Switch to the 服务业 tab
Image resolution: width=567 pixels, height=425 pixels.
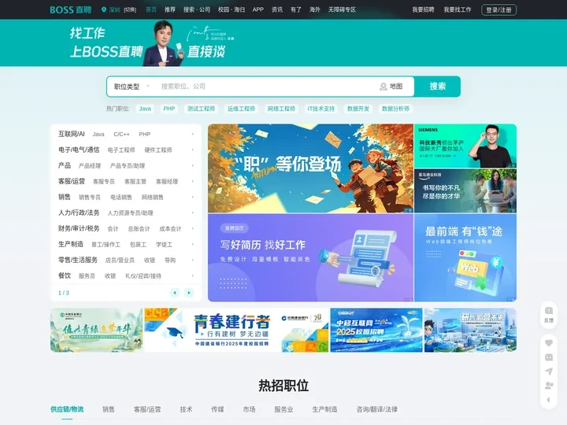(x=283, y=409)
